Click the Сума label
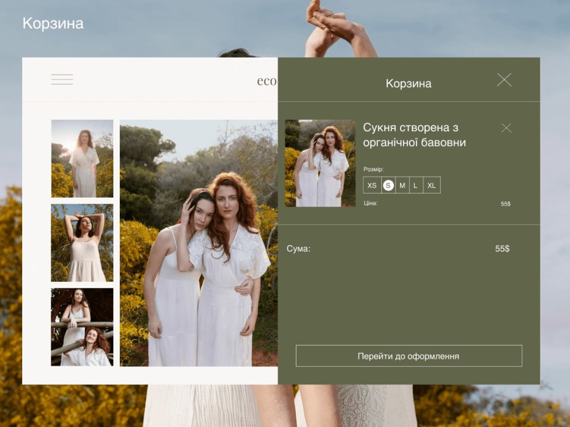This screenshot has width=570, height=427. tap(299, 249)
